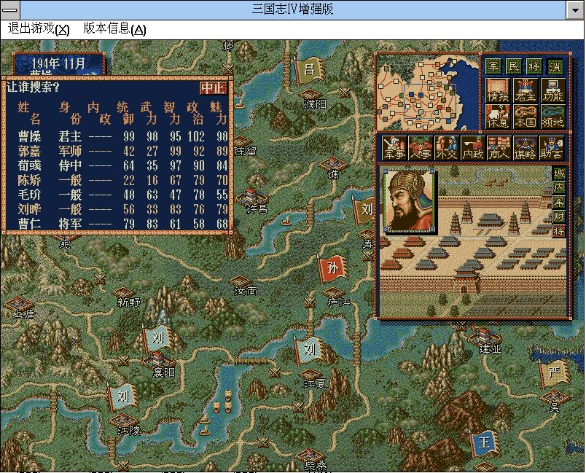Open the 人事 personnel command icon
Image resolution: width=586 pixels, height=473 pixels.
pyautogui.click(x=421, y=147)
